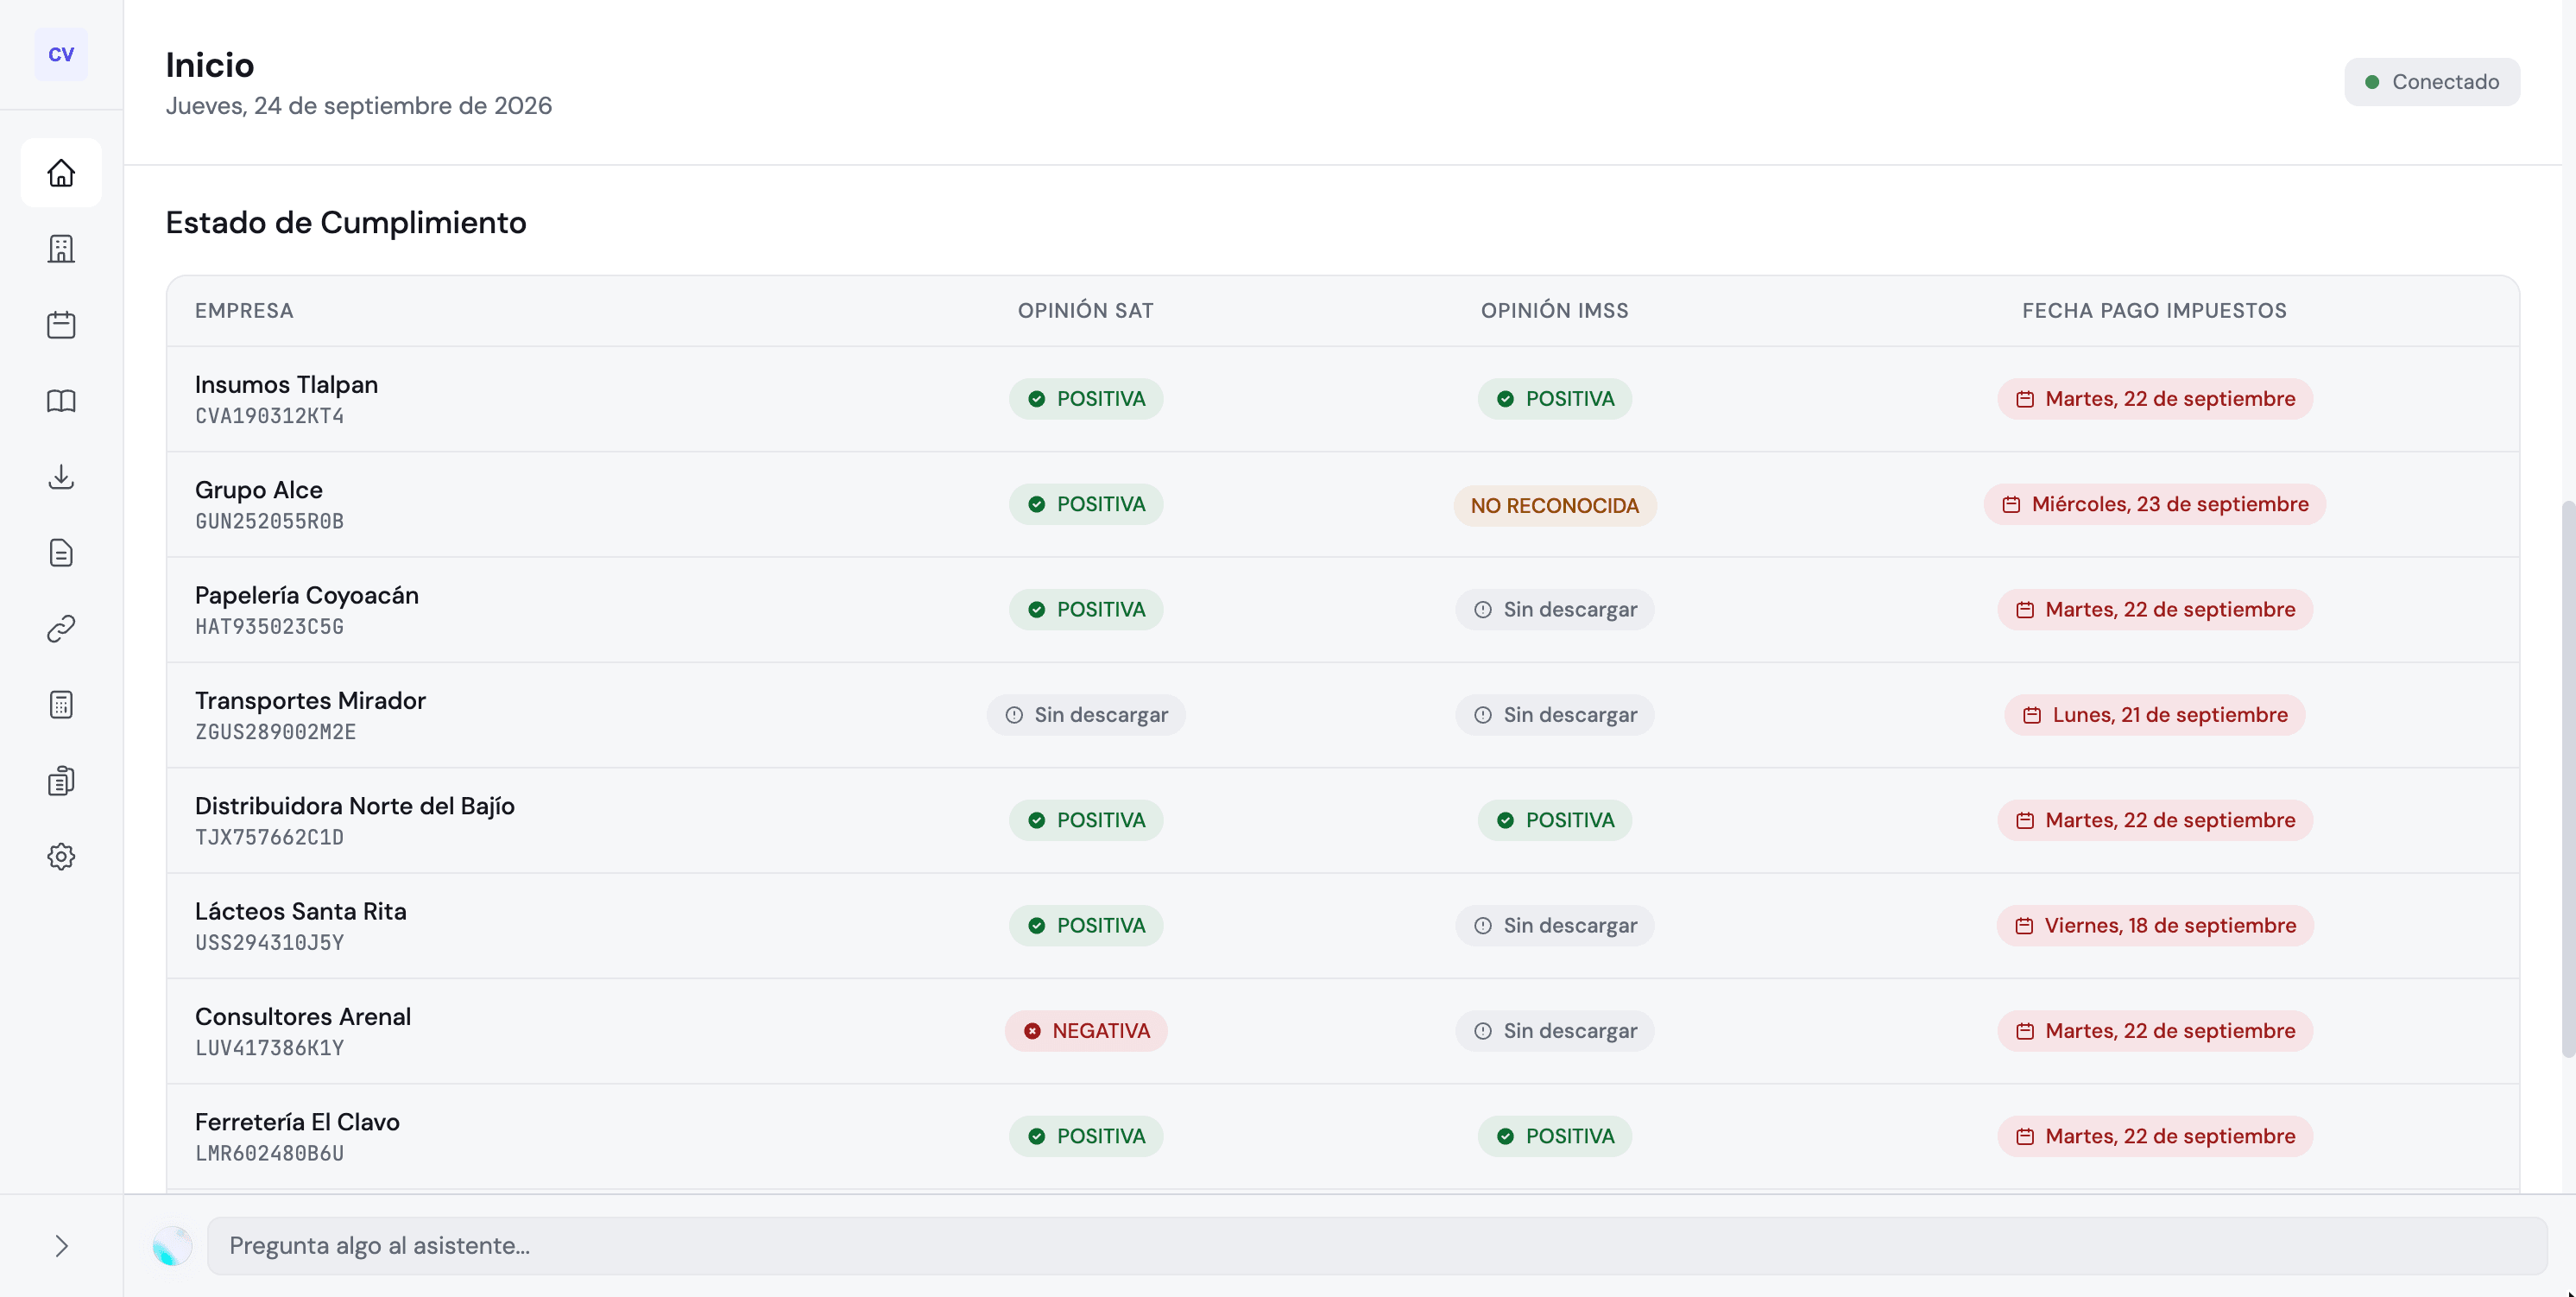Open the download icon in sidebar
Viewport: 2576px width, 1297px height.
point(61,477)
